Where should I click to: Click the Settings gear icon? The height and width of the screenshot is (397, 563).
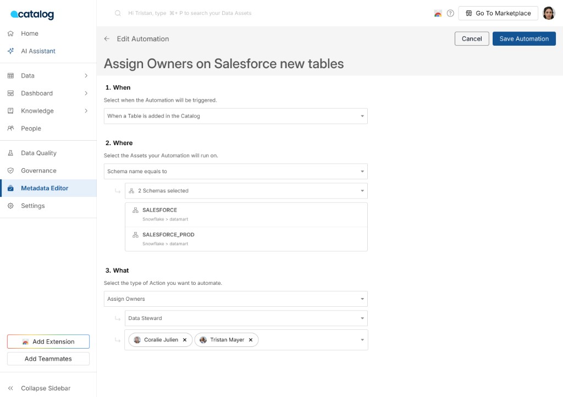[11, 206]
